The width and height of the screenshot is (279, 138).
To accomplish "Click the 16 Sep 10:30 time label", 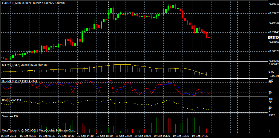I will [67, 136].
